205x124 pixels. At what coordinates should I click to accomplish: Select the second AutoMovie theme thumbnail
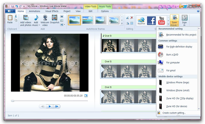point(88,20)
